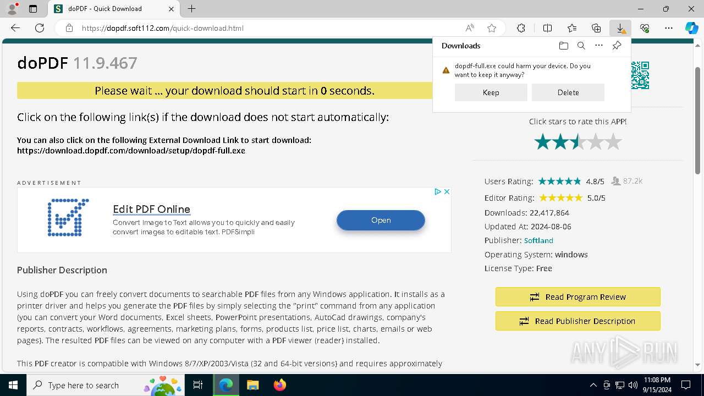Click Read Publisher Description button

pos(577,321)
